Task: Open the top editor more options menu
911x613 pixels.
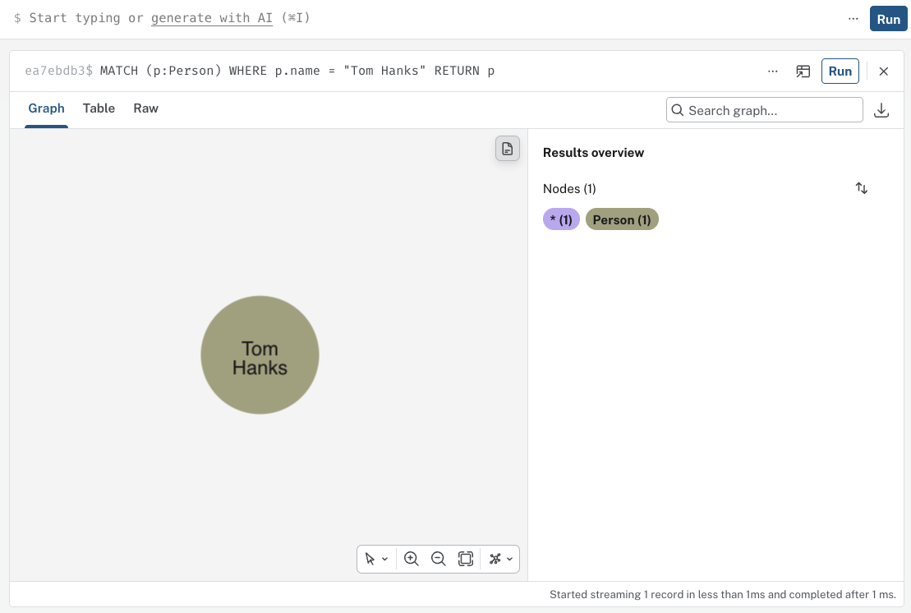Action: click(853, 19)
